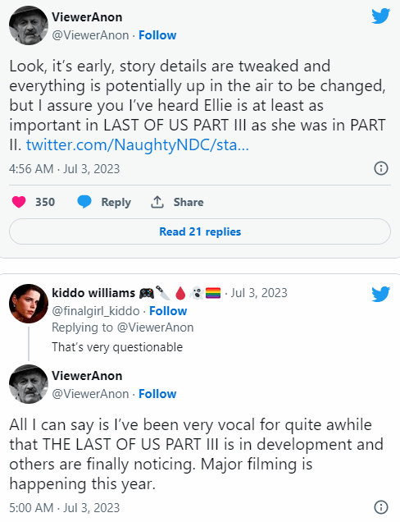Open info icon beside 4:56 AM timestamp
Image resolution: width=400 pixels, height=522 pixels.
pos(381,168)
